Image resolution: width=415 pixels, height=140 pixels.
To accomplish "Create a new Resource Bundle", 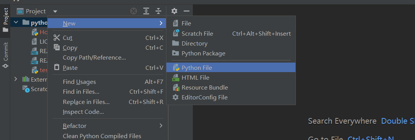I will click(x=231, y=87).
